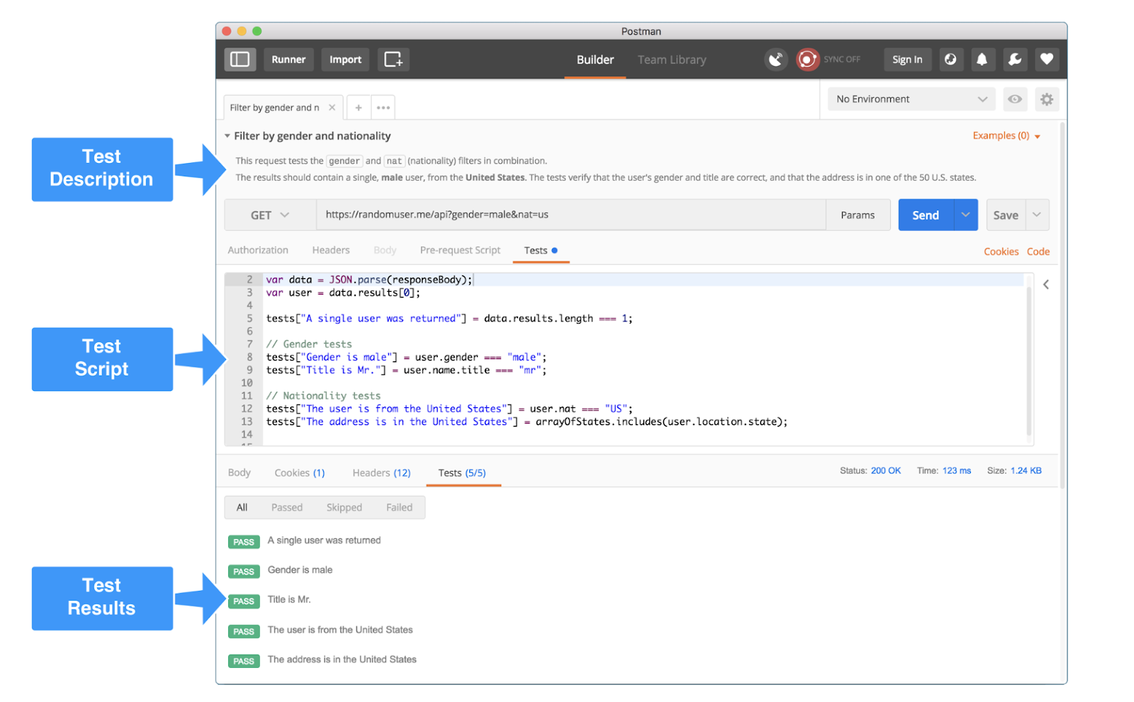
Task: Collapse the snippets panel arrow
Action: pos(1046,285)
